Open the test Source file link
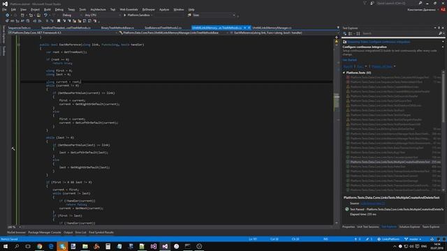This screenshot has height=251, width=447. coord(372,204)
